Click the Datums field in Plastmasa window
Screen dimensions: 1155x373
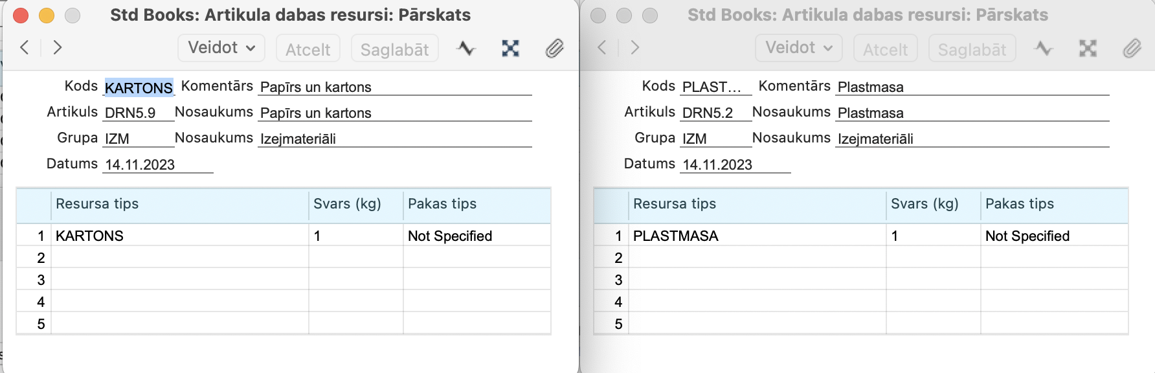tap(735, 164)
